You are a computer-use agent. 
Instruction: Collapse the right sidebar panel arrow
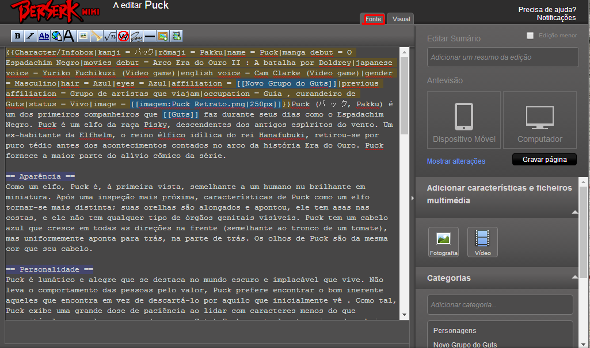pyautogui.click(x=412, y=198)
